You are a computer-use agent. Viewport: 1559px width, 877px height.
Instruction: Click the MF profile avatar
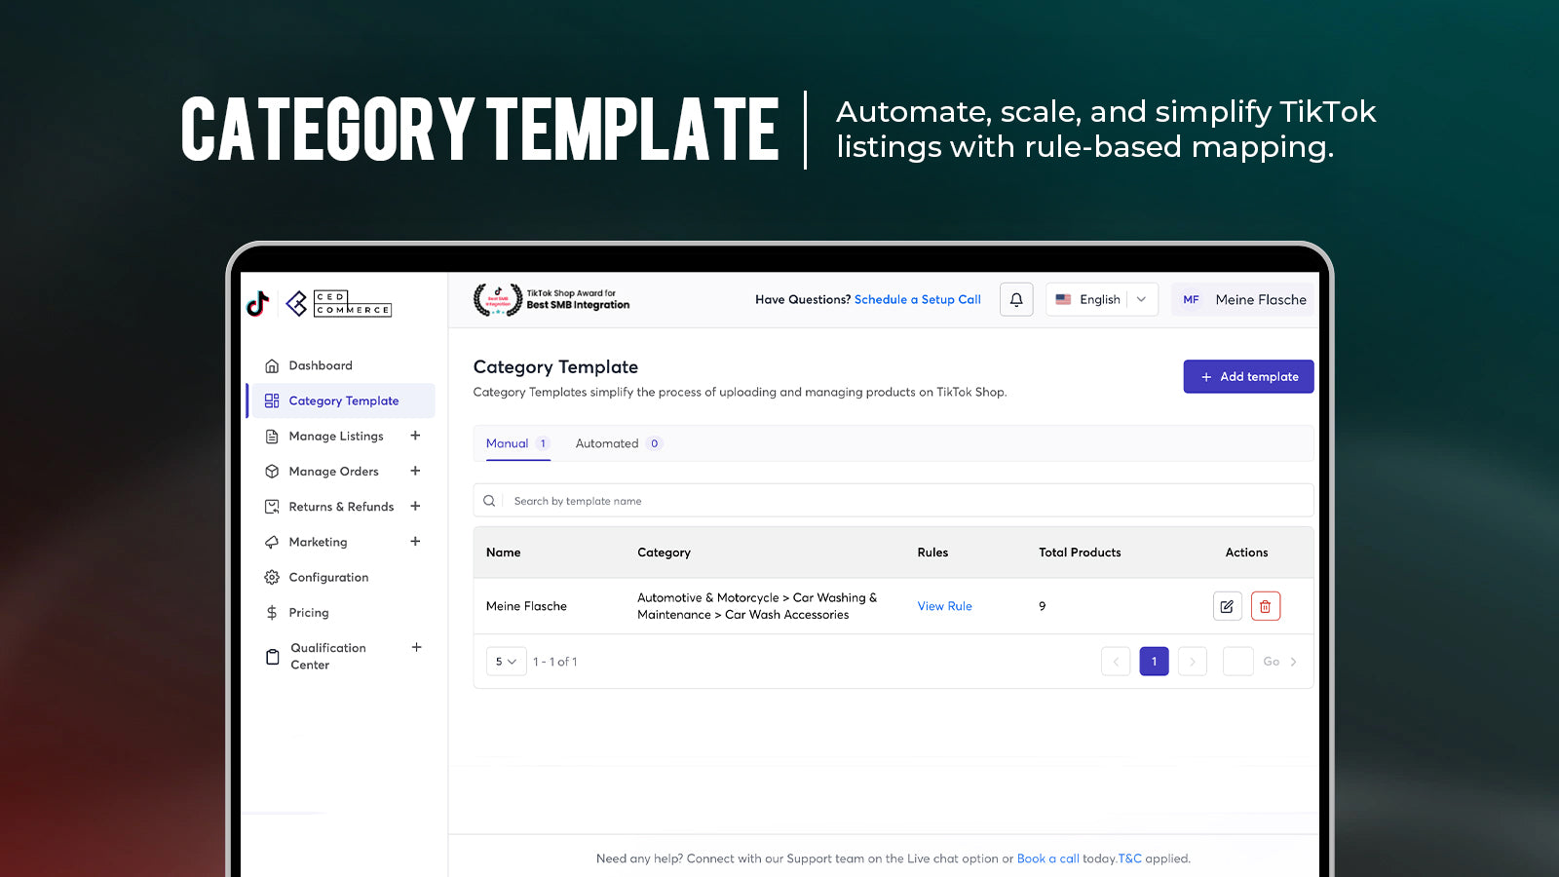click(x=1191, y=299)
